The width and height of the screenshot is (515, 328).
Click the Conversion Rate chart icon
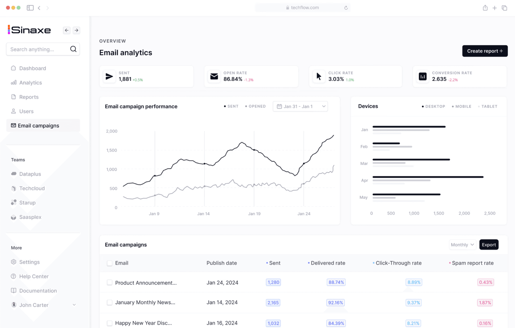423,76
